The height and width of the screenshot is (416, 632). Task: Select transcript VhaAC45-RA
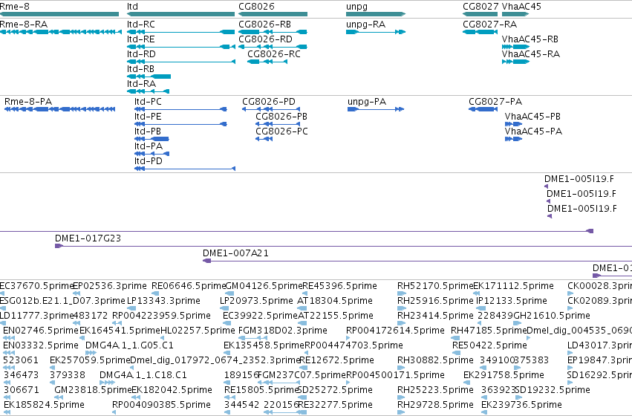[515, 62]
